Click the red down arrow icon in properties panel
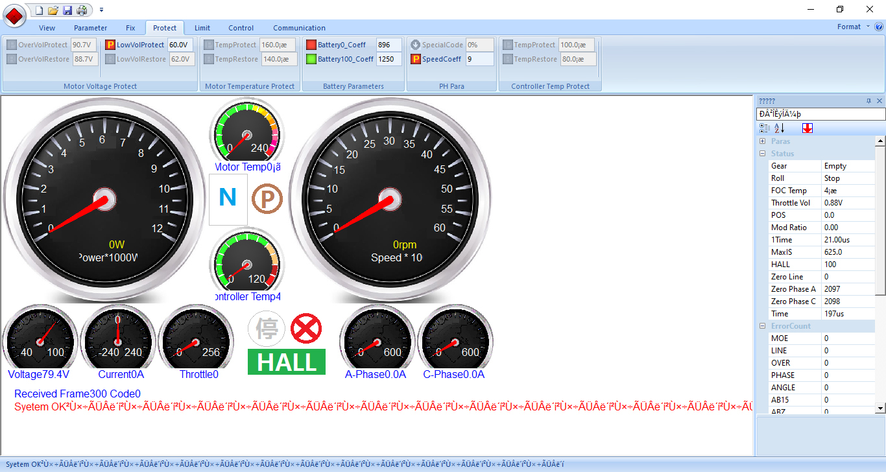Screen dimensions: 886x472 [807, 128]
